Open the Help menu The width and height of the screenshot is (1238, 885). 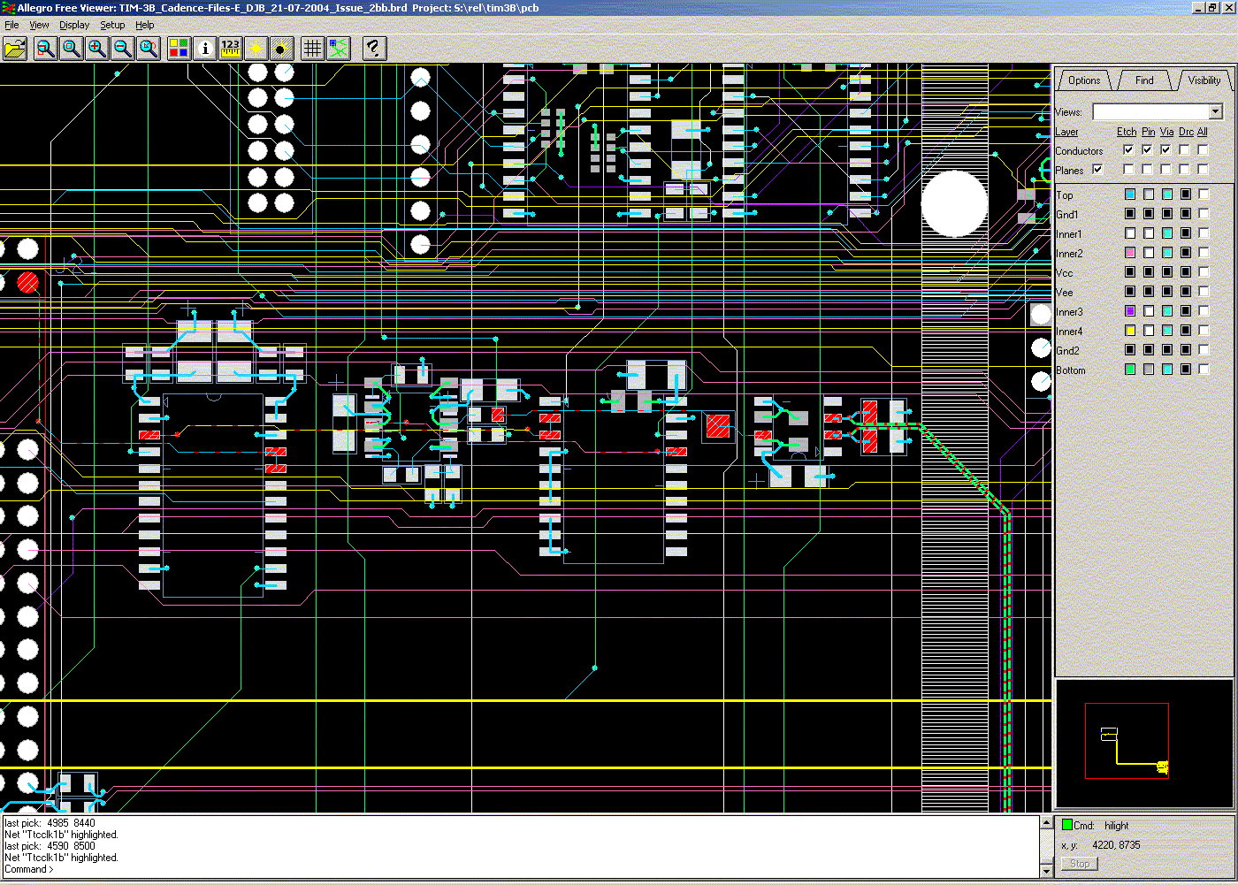(144, 25)
